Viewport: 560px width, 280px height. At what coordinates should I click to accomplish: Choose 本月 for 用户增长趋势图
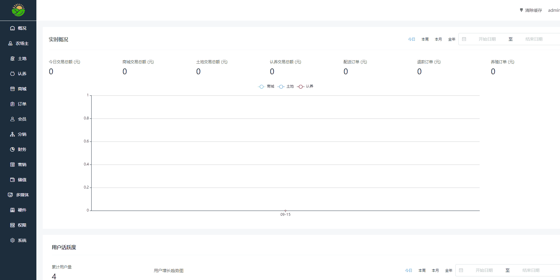tap(435, 271)
